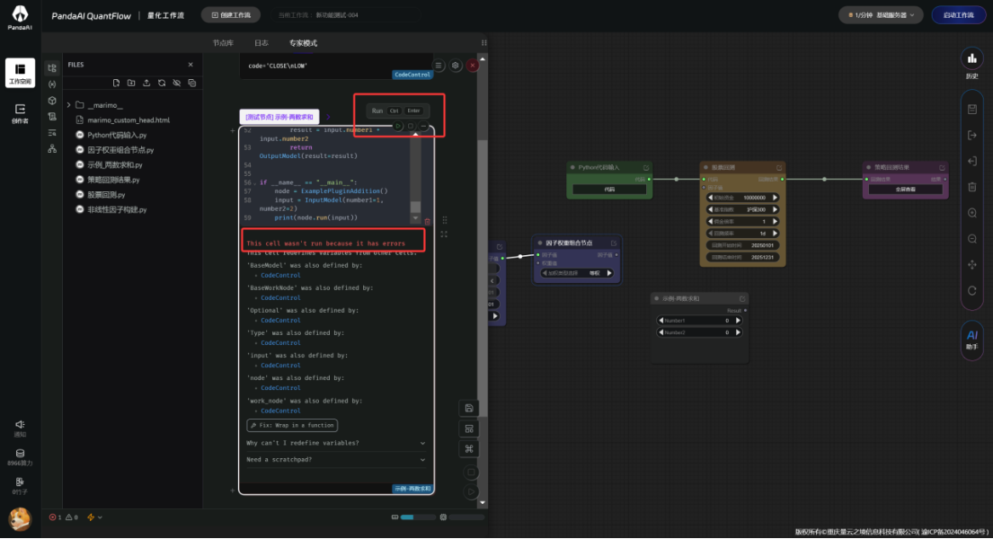Click the save notebook icon at bottom right

coord(469,409)
